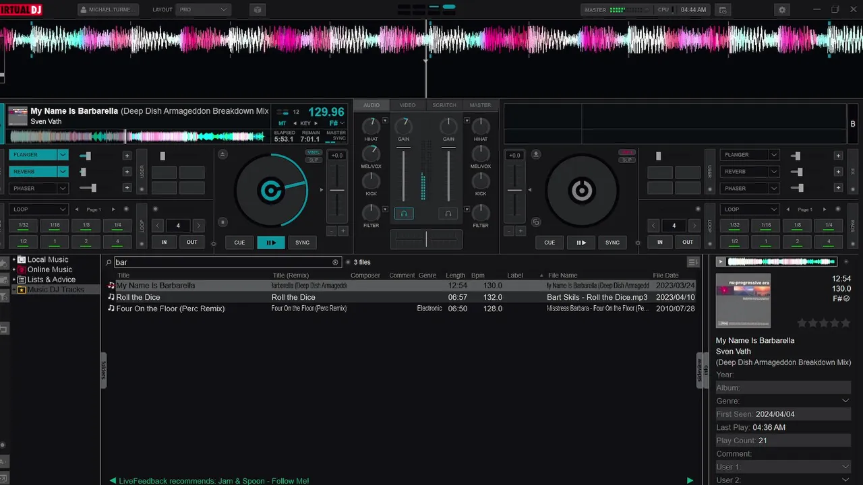The image size is (863, 485).
Task: Open the clock settings icon beside the time
Action: tap(723, 10)
